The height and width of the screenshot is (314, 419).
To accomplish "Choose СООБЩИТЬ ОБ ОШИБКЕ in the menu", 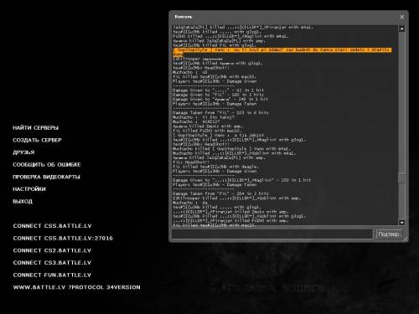I will (47, 165).
